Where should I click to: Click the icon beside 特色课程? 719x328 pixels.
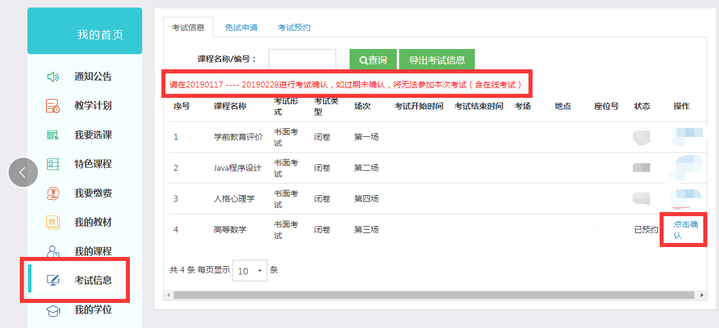53,164
